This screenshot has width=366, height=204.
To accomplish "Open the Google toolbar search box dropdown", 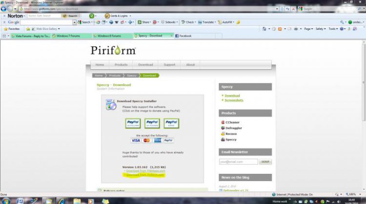I will 74,22.
